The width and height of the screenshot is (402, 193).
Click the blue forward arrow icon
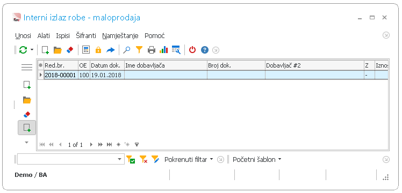click(x=111, y=50)
